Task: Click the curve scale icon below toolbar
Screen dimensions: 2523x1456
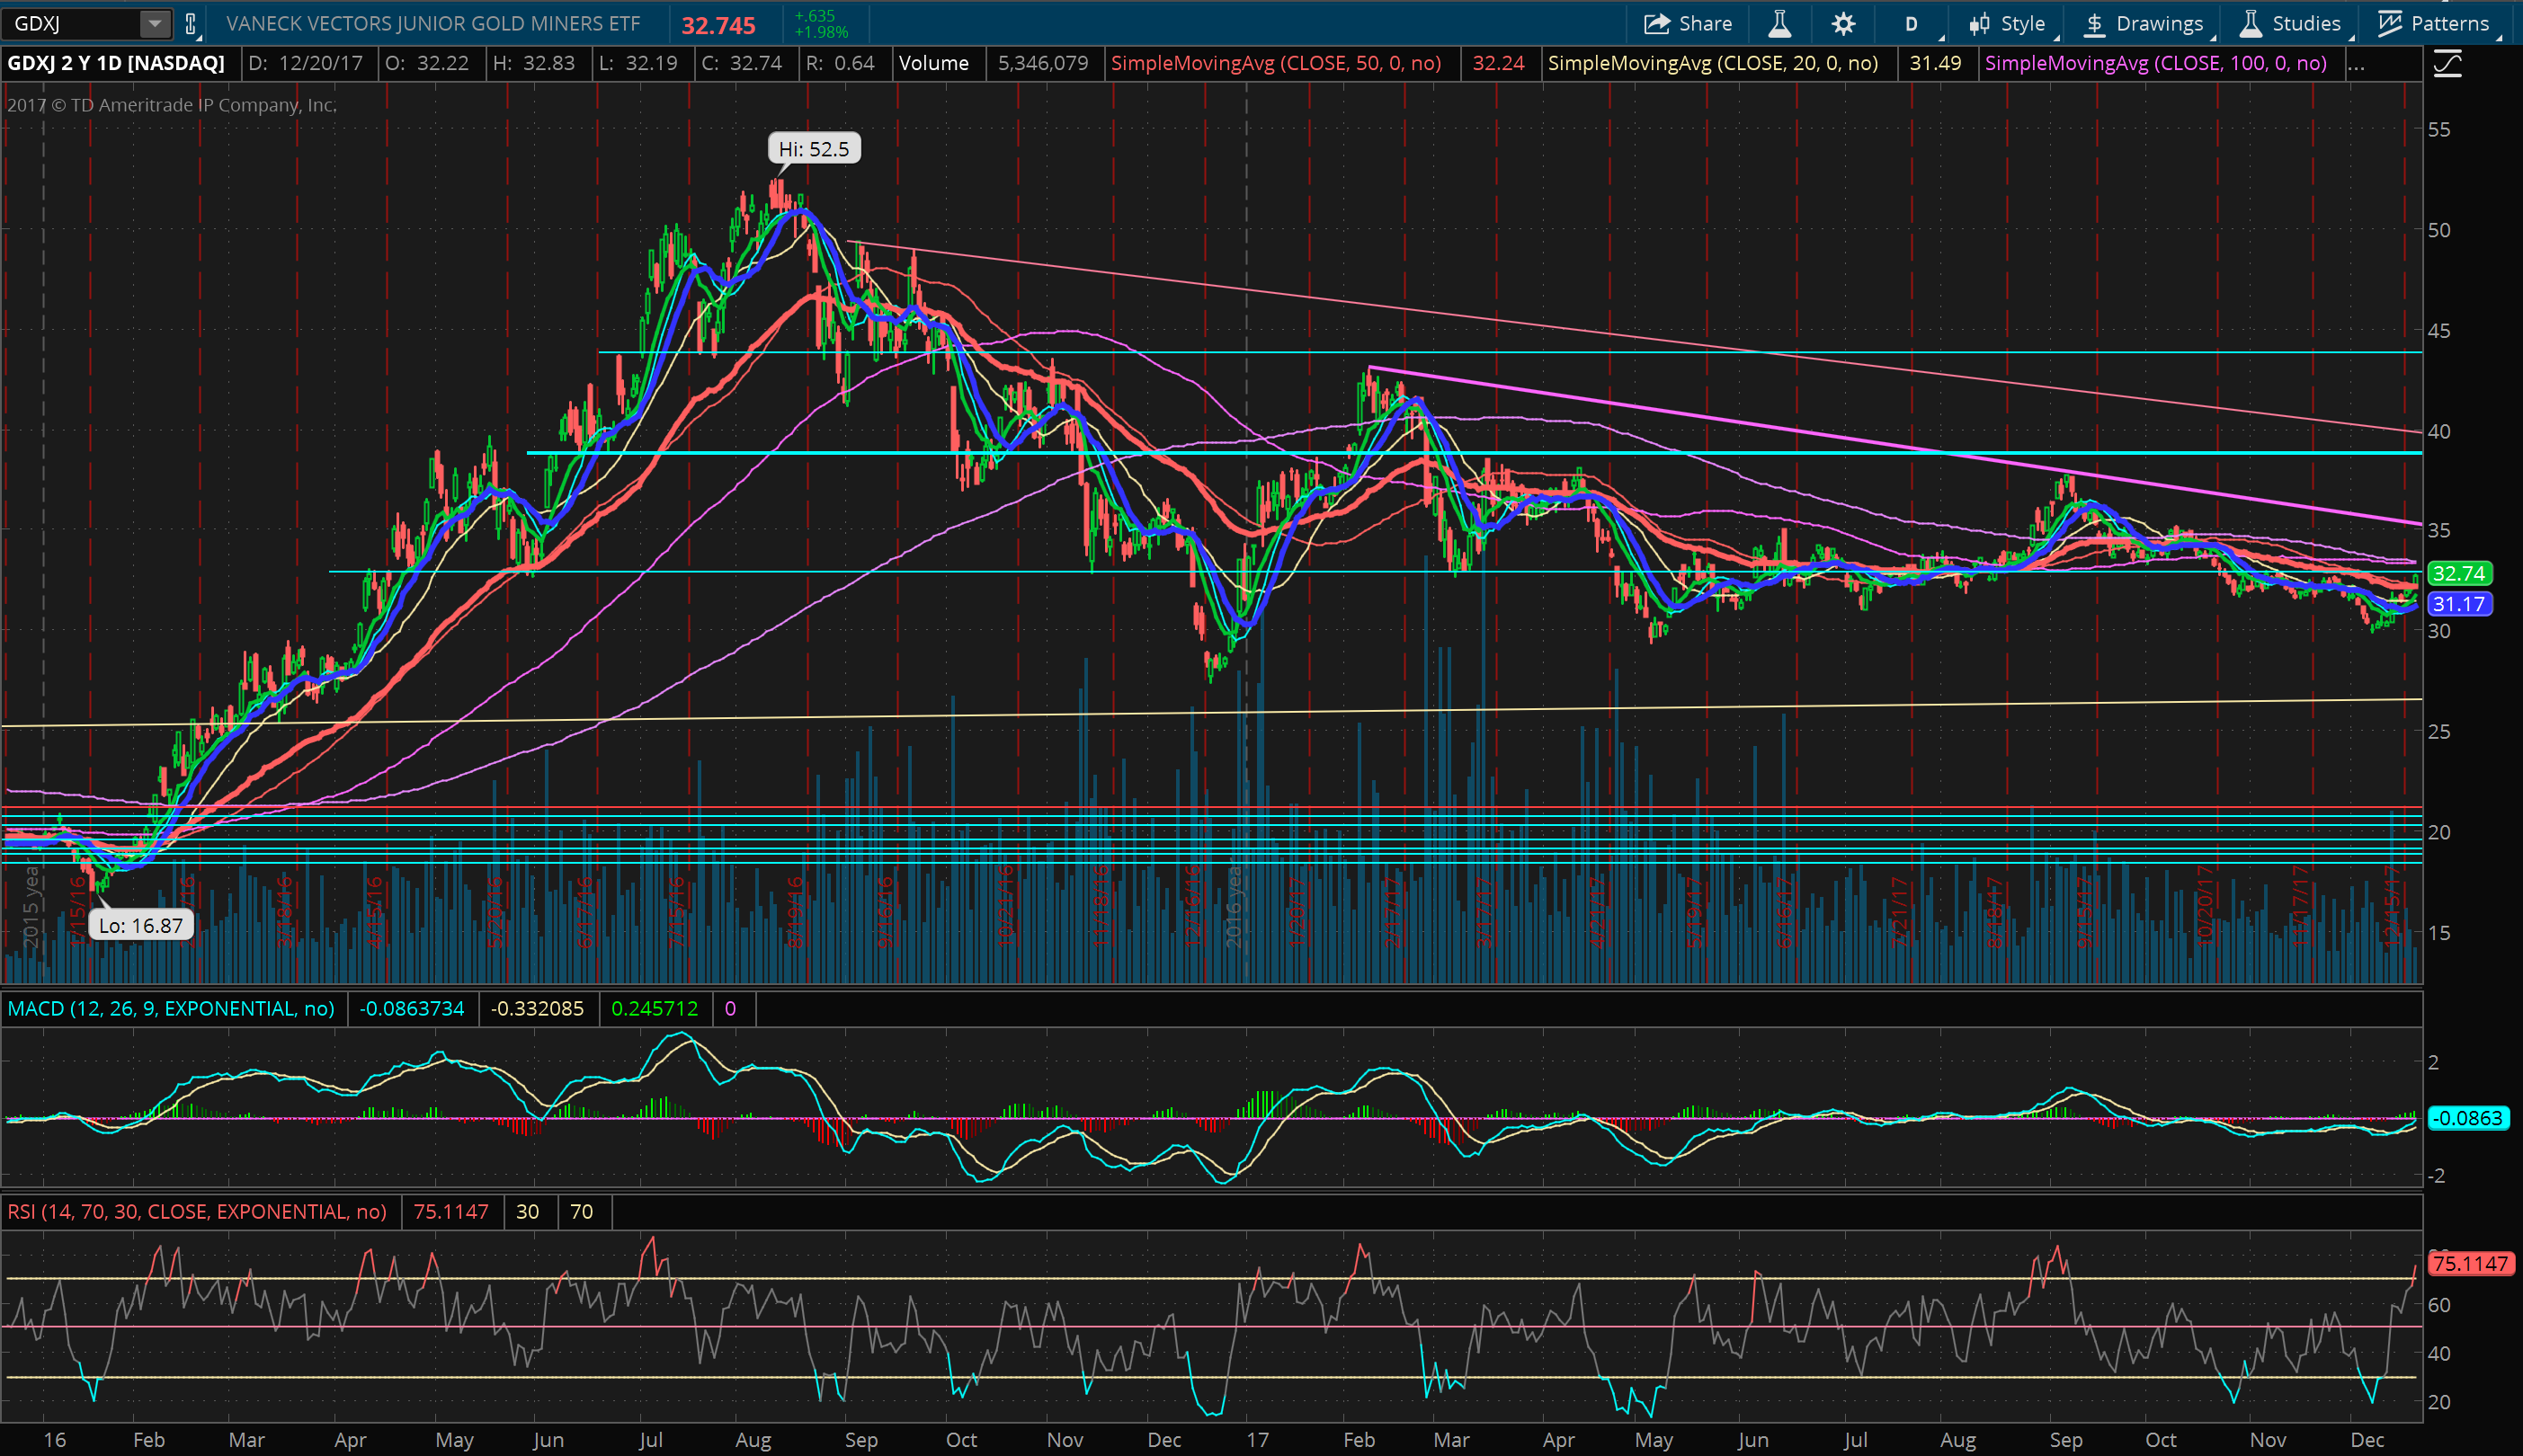Action: pyautogui.click(x=2447, y=65)
